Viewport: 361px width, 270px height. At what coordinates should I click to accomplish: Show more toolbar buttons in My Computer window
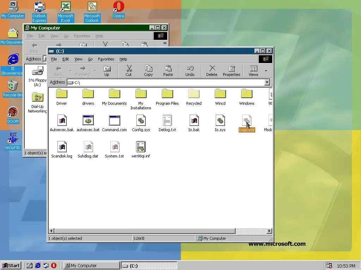tap(165, 43)
